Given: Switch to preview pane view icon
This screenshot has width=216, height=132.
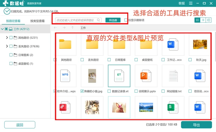Looking at the screenshot, I should click(209, 20).
